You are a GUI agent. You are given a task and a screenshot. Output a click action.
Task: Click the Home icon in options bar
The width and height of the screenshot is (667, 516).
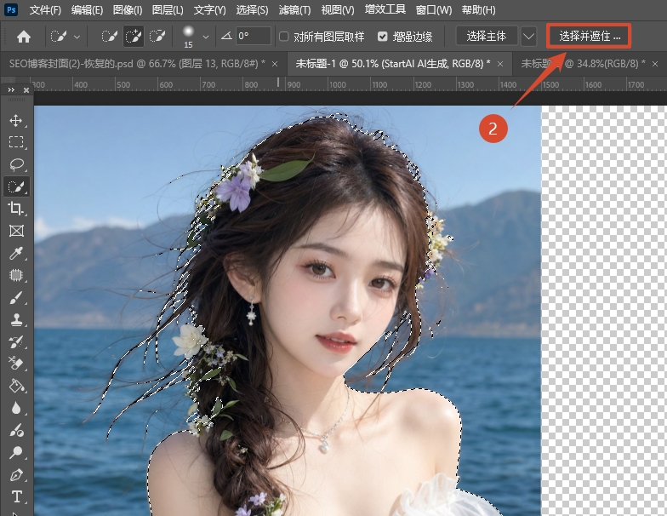coord(24,37)
